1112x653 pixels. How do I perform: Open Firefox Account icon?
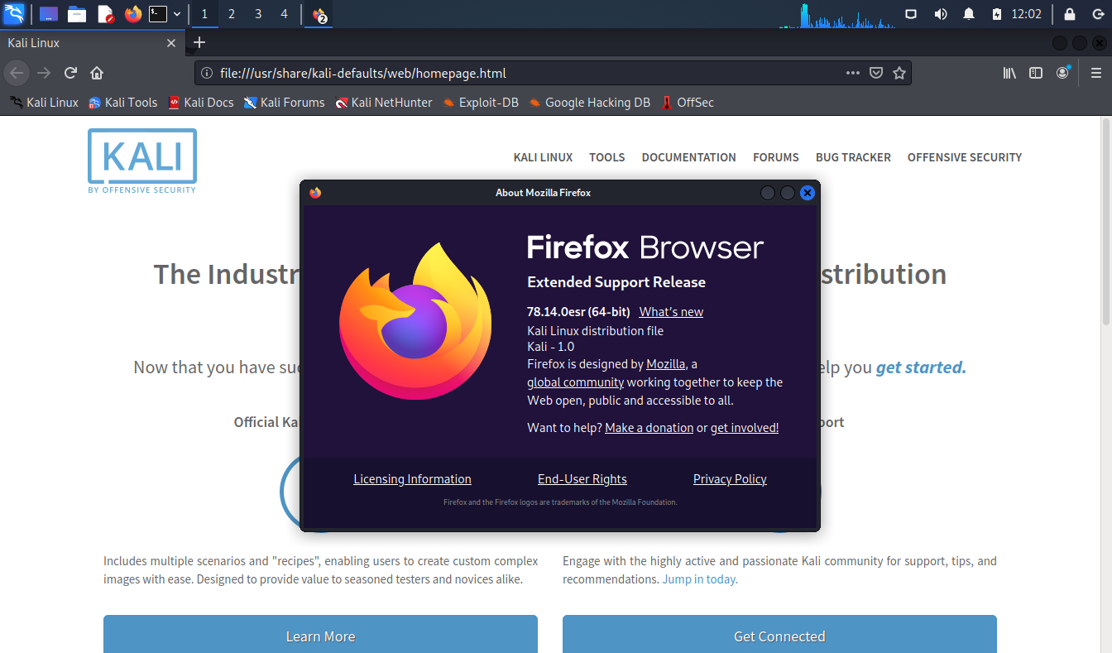[x=1062, y=73]
